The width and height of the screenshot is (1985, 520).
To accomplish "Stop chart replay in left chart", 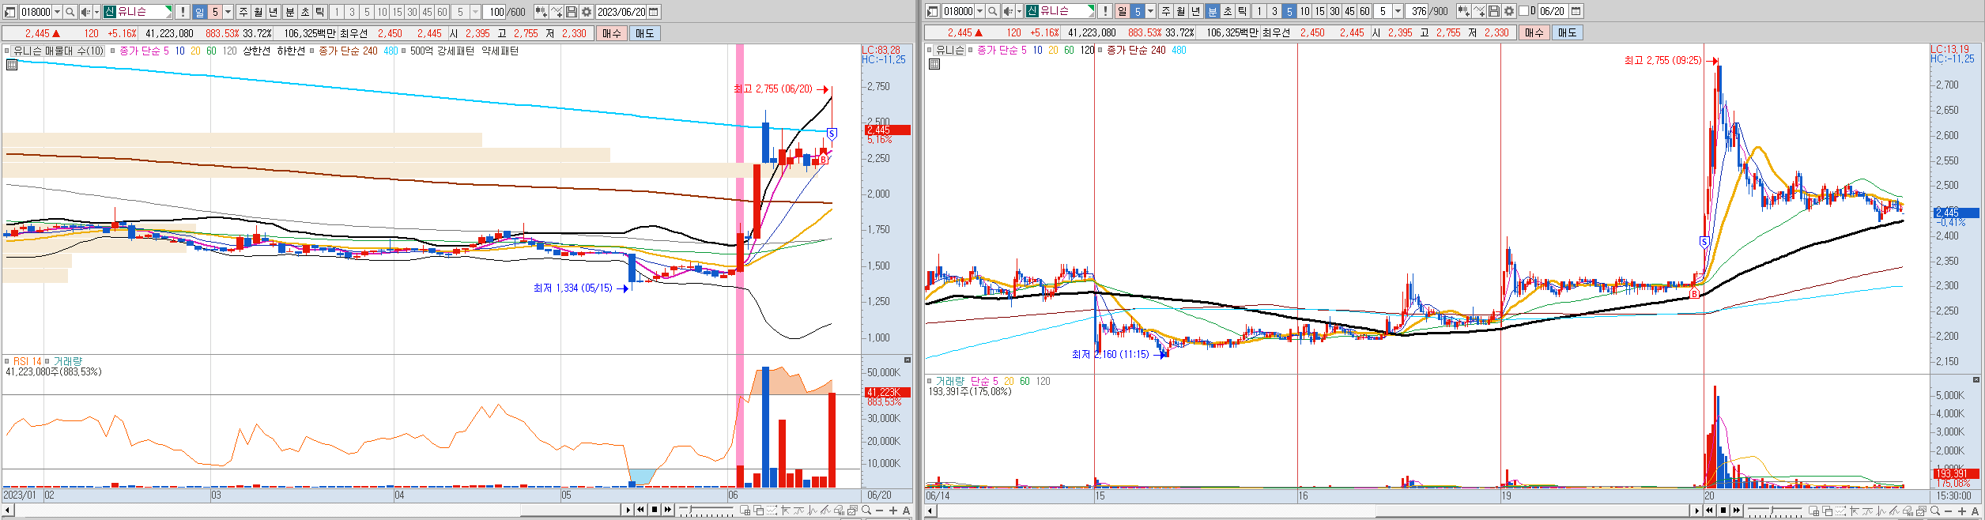I will [x=655, y=510].
